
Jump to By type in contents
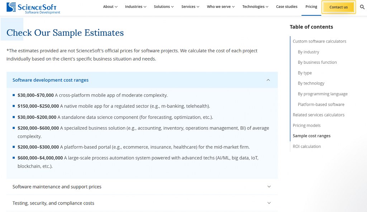point(305,73)
